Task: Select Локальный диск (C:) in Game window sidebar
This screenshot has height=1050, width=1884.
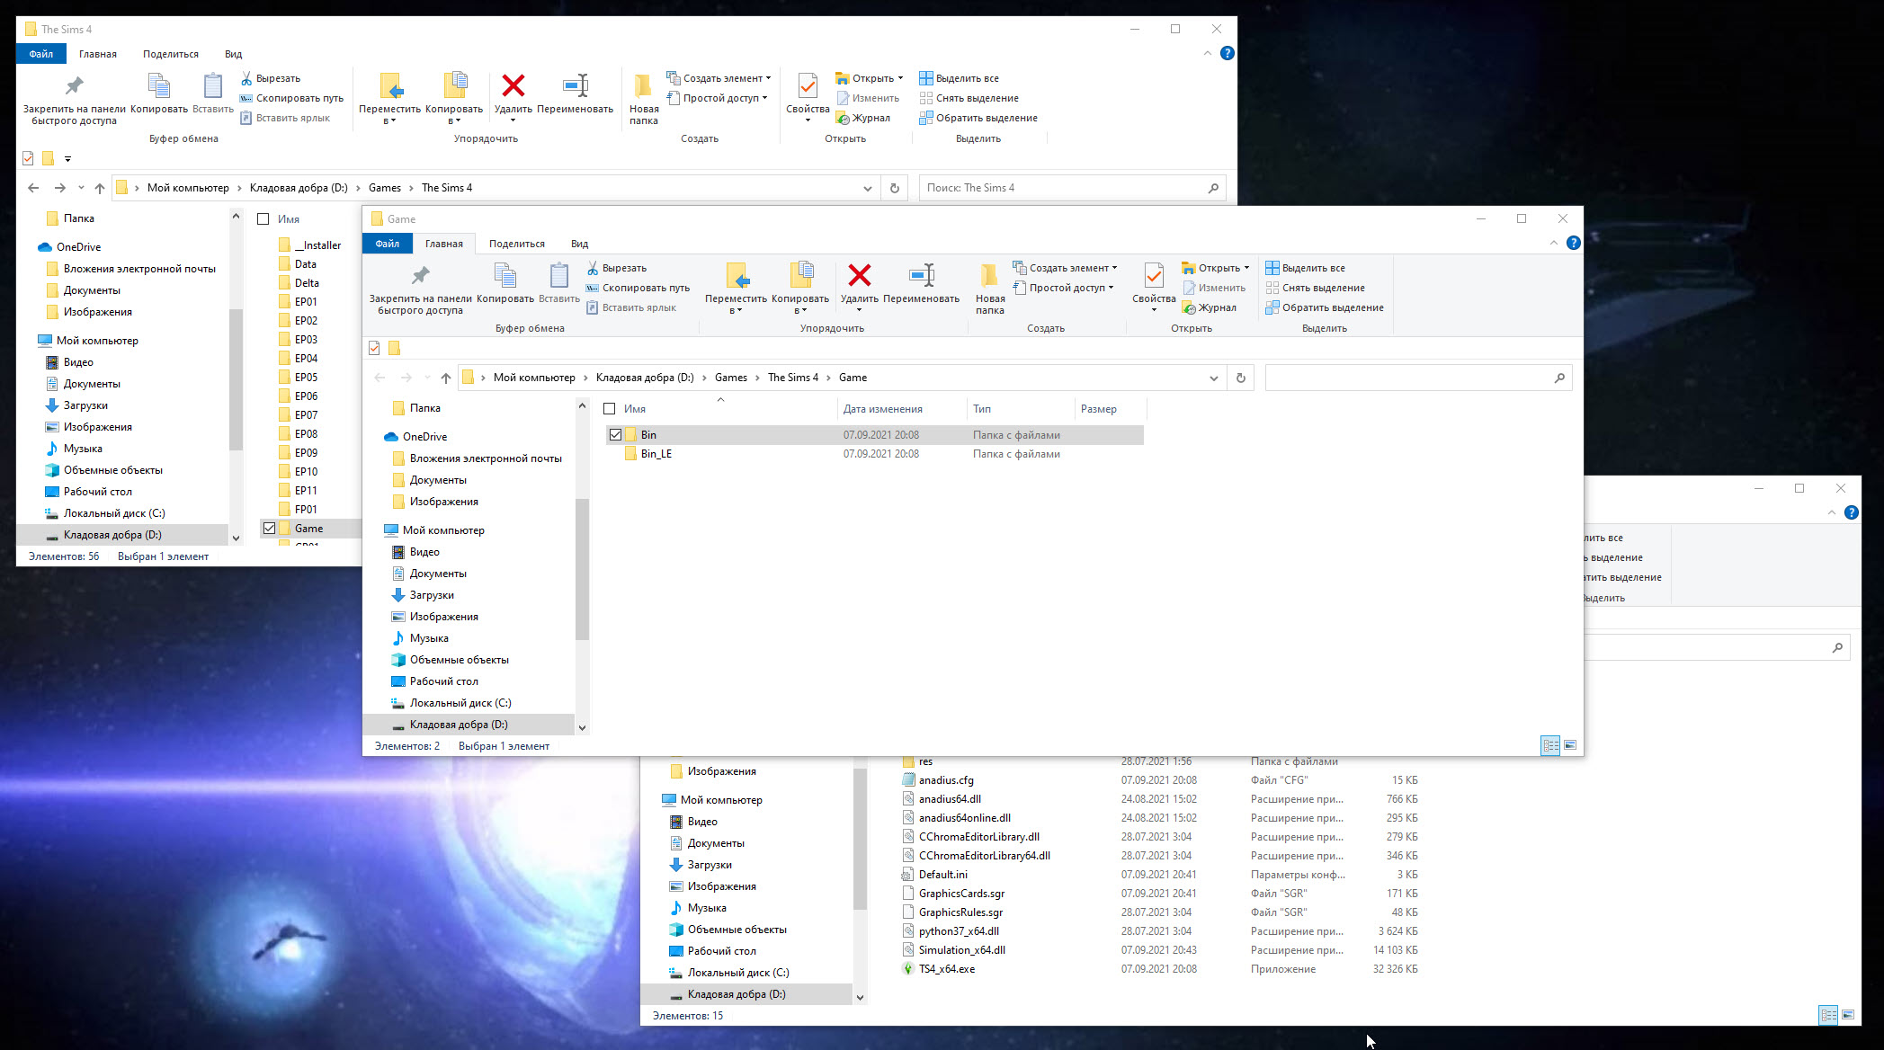Action: (460, 703)
